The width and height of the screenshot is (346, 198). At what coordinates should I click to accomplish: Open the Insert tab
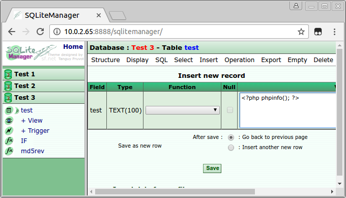209,60
